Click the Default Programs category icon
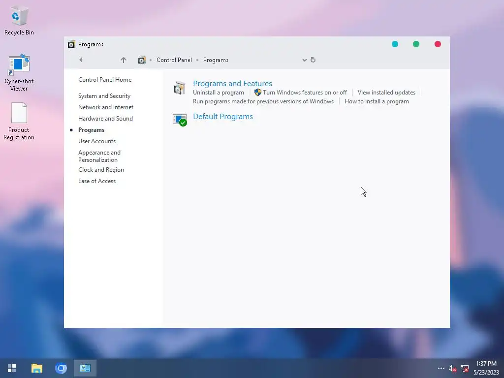Image resolution: width=504 pixels, height=378 pixels. click(180, 120)
